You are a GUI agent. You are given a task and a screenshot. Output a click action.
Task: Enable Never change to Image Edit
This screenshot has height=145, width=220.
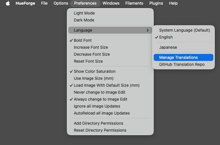point(110,92)
